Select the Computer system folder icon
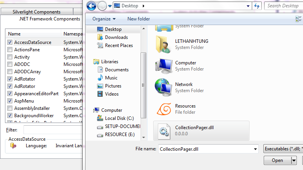The width and height of the screenshot is (303, 170). (x=164, y=66)
